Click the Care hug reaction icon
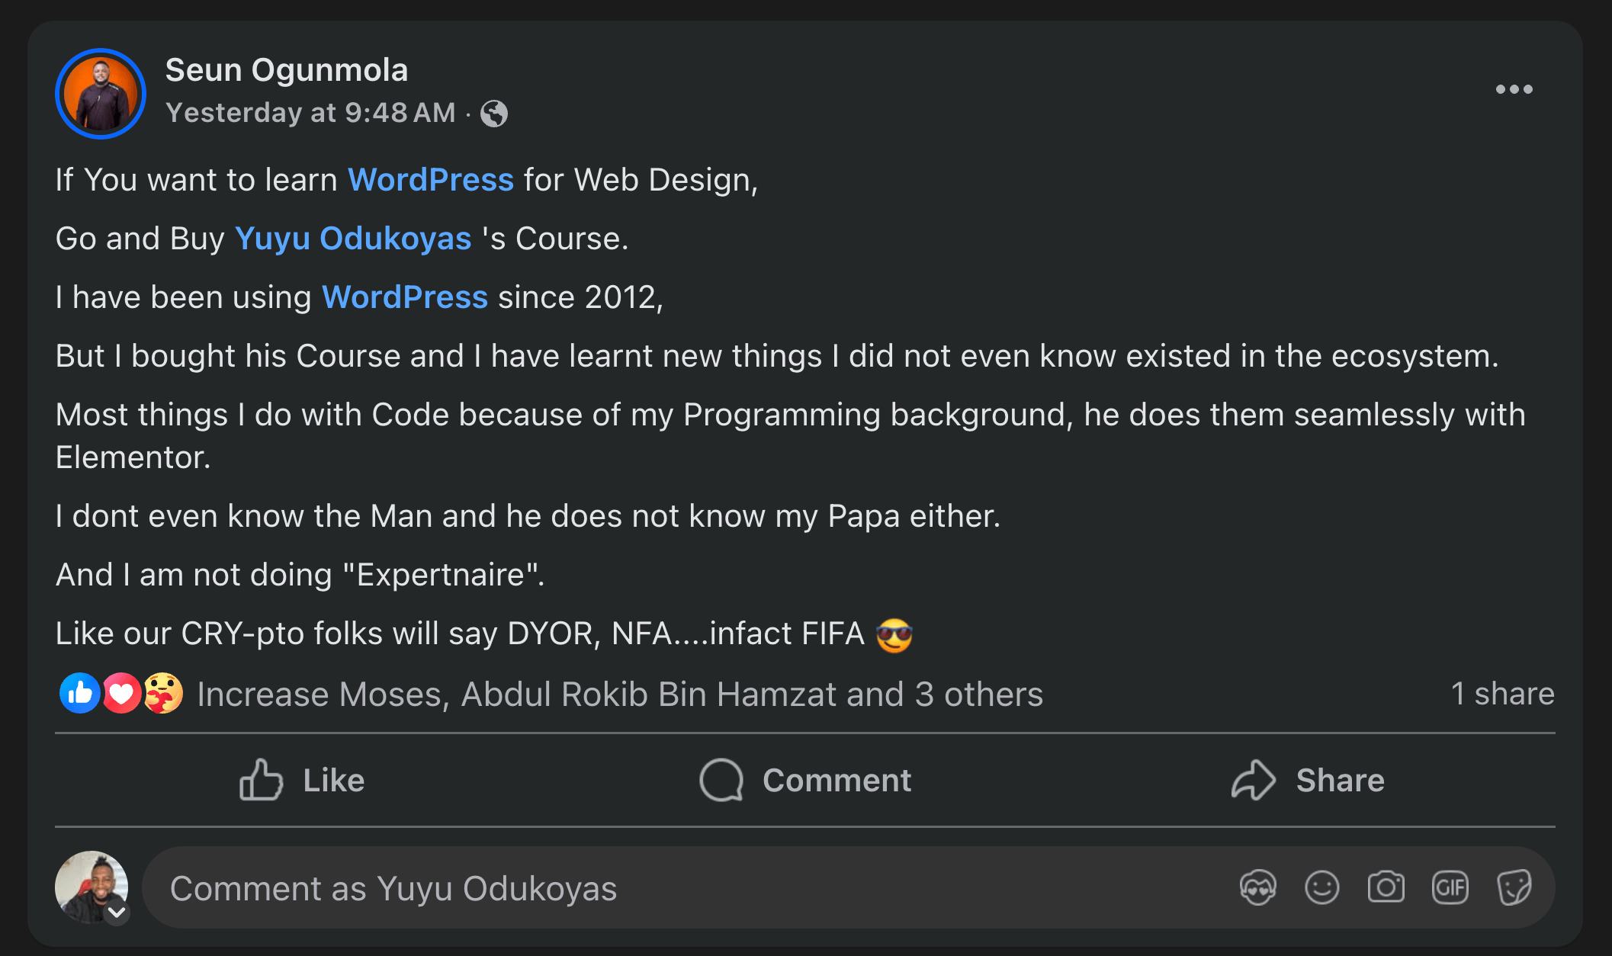 (163, 693)
